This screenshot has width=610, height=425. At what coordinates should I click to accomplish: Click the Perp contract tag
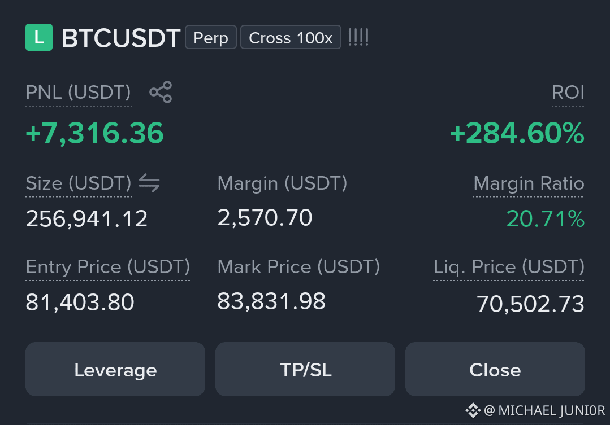211,37
